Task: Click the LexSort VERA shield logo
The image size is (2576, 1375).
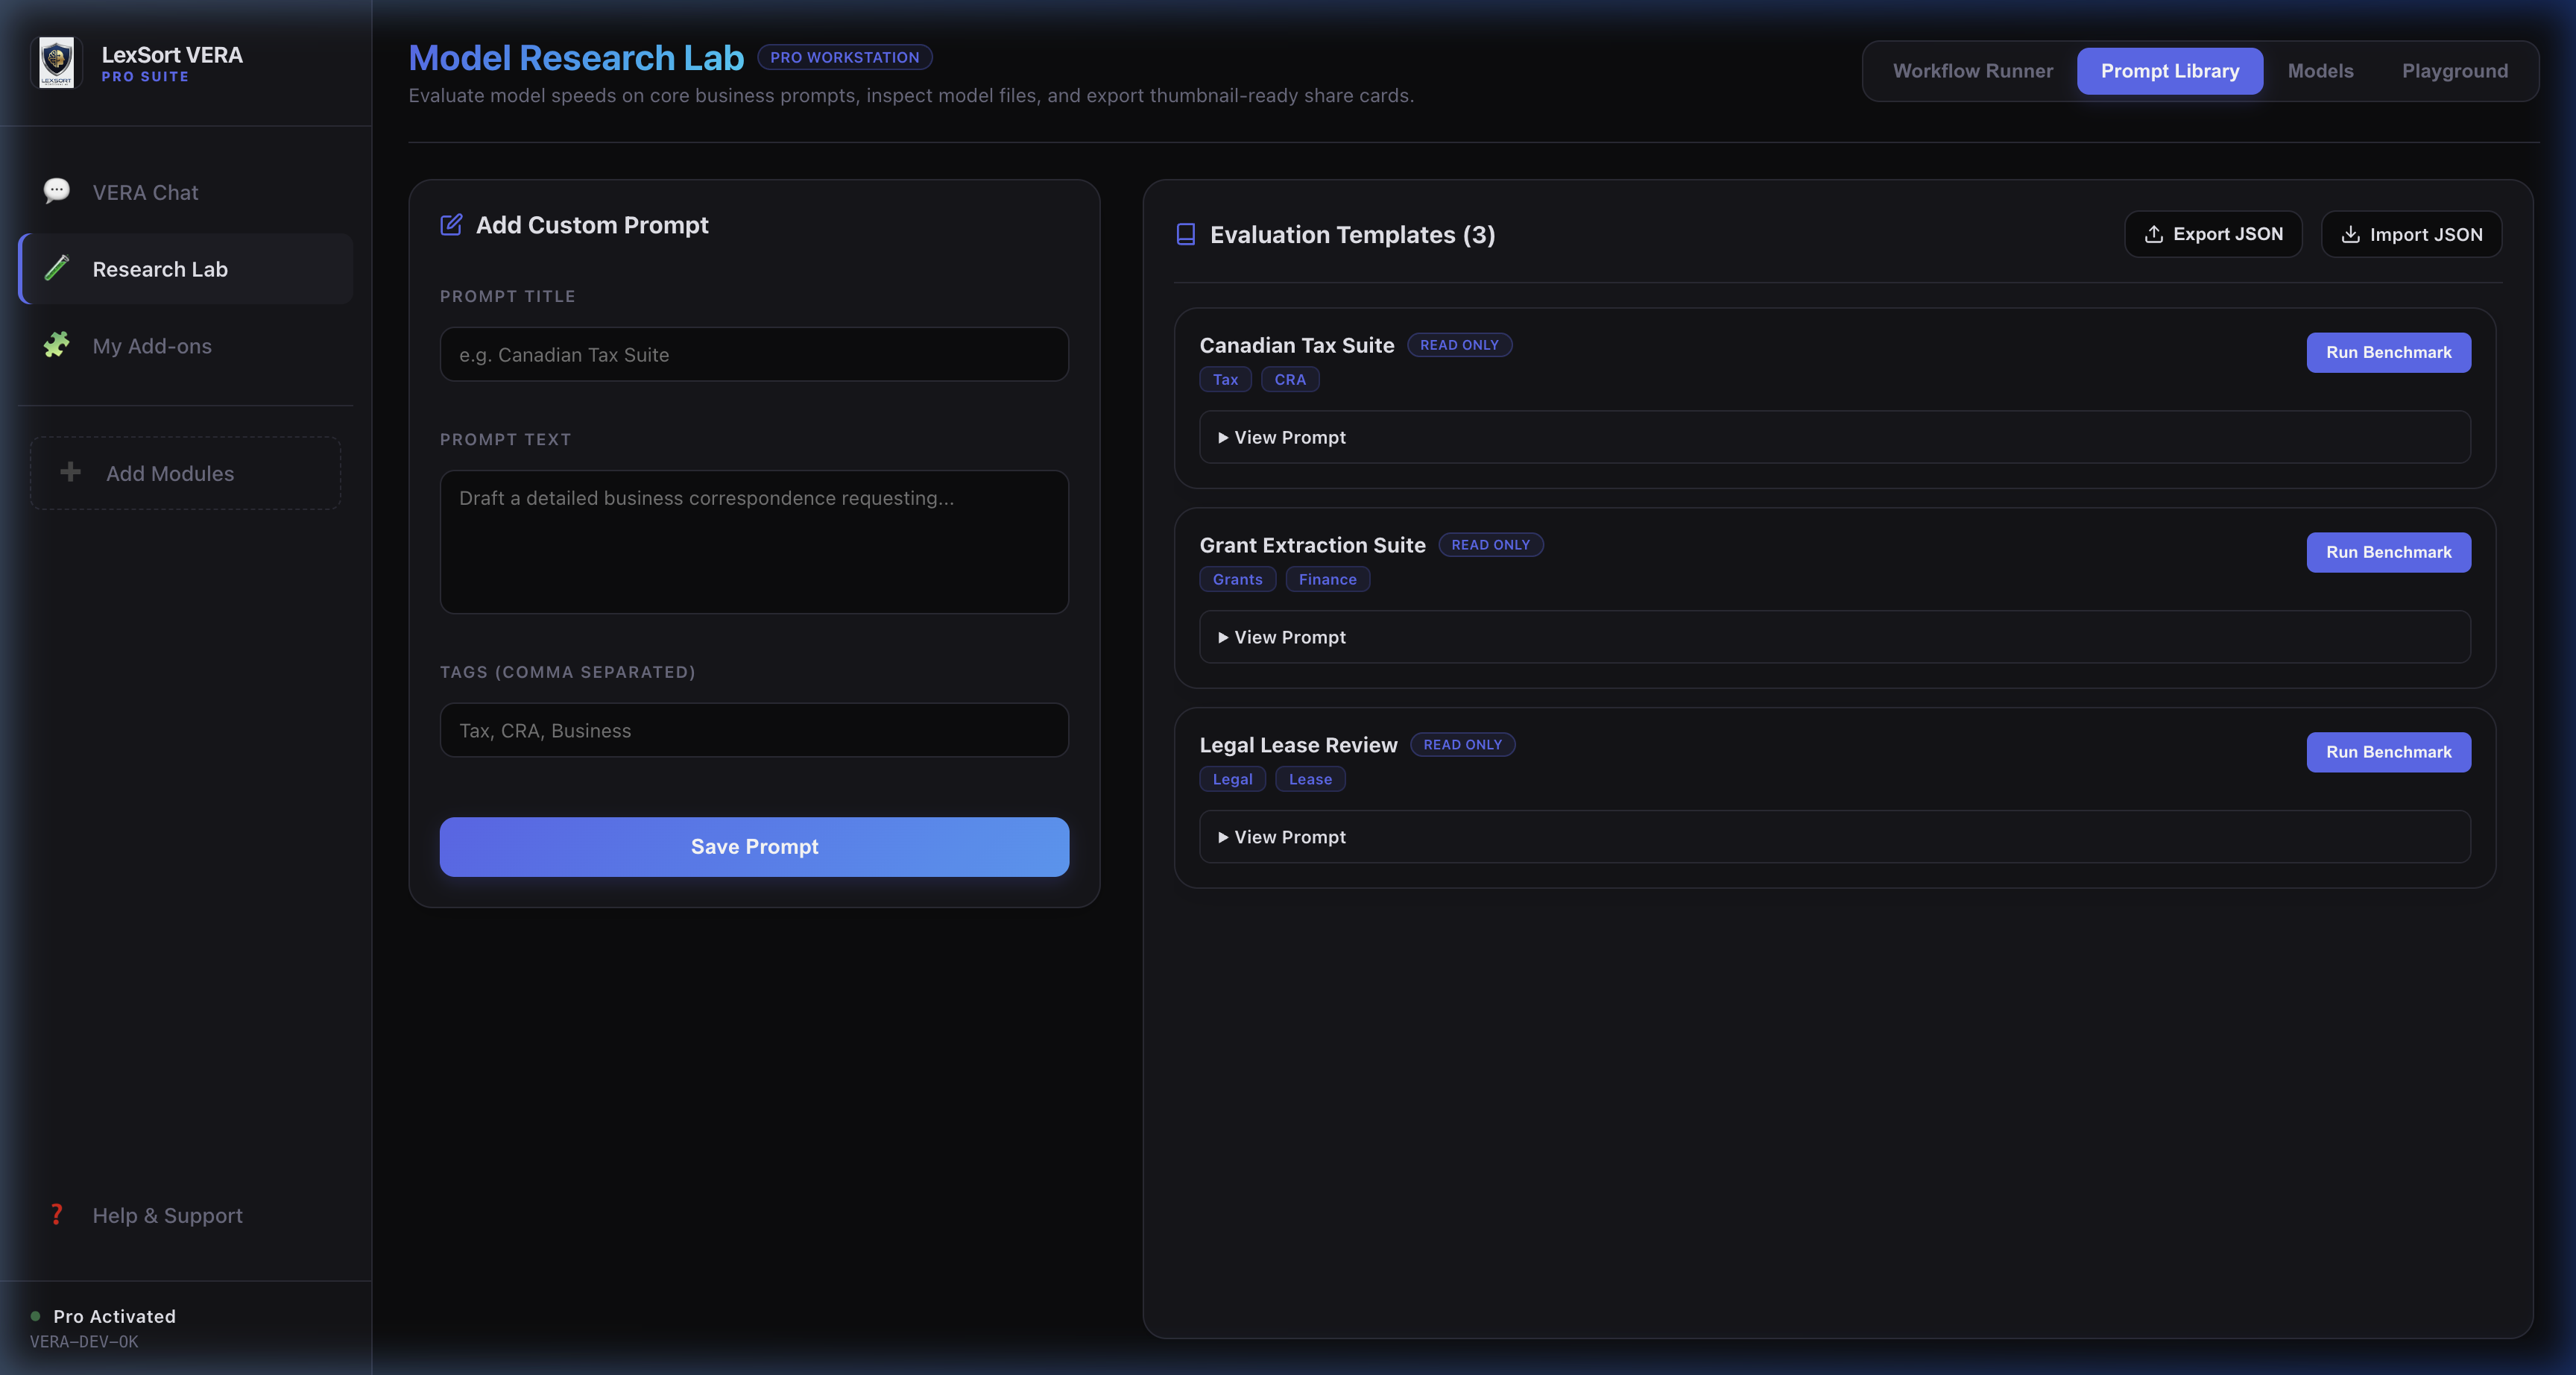Action: pyautogui.click(x=56, y=63)
